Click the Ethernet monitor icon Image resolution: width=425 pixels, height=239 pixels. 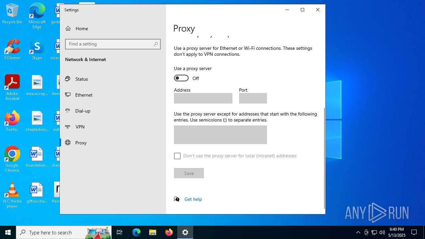point(68,95)
